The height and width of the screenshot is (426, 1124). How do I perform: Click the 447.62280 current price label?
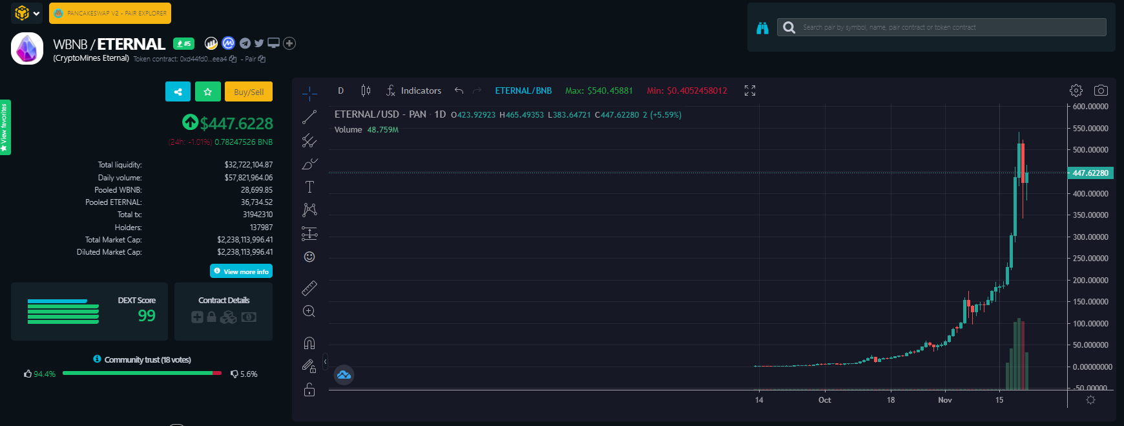point(1090,173)
